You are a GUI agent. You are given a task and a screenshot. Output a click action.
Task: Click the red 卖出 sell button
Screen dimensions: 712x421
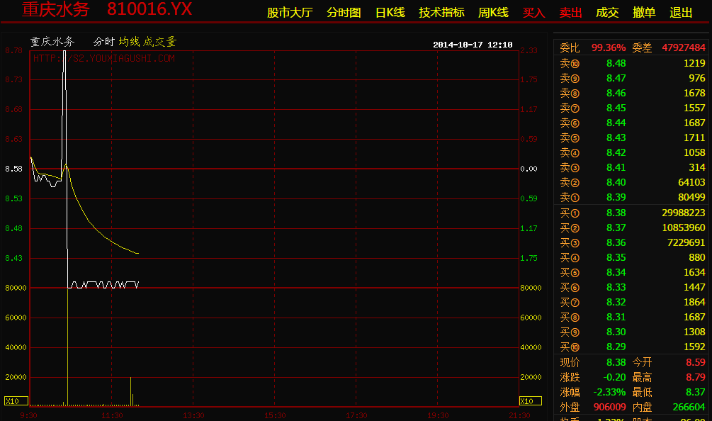[x=570, y=13]
